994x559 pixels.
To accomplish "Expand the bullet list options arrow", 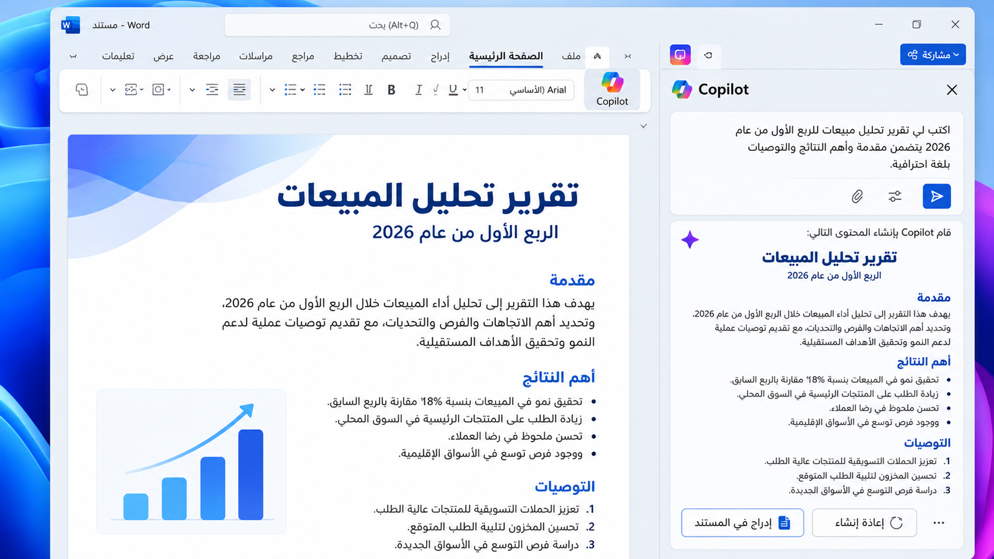I will pos(303,90).
